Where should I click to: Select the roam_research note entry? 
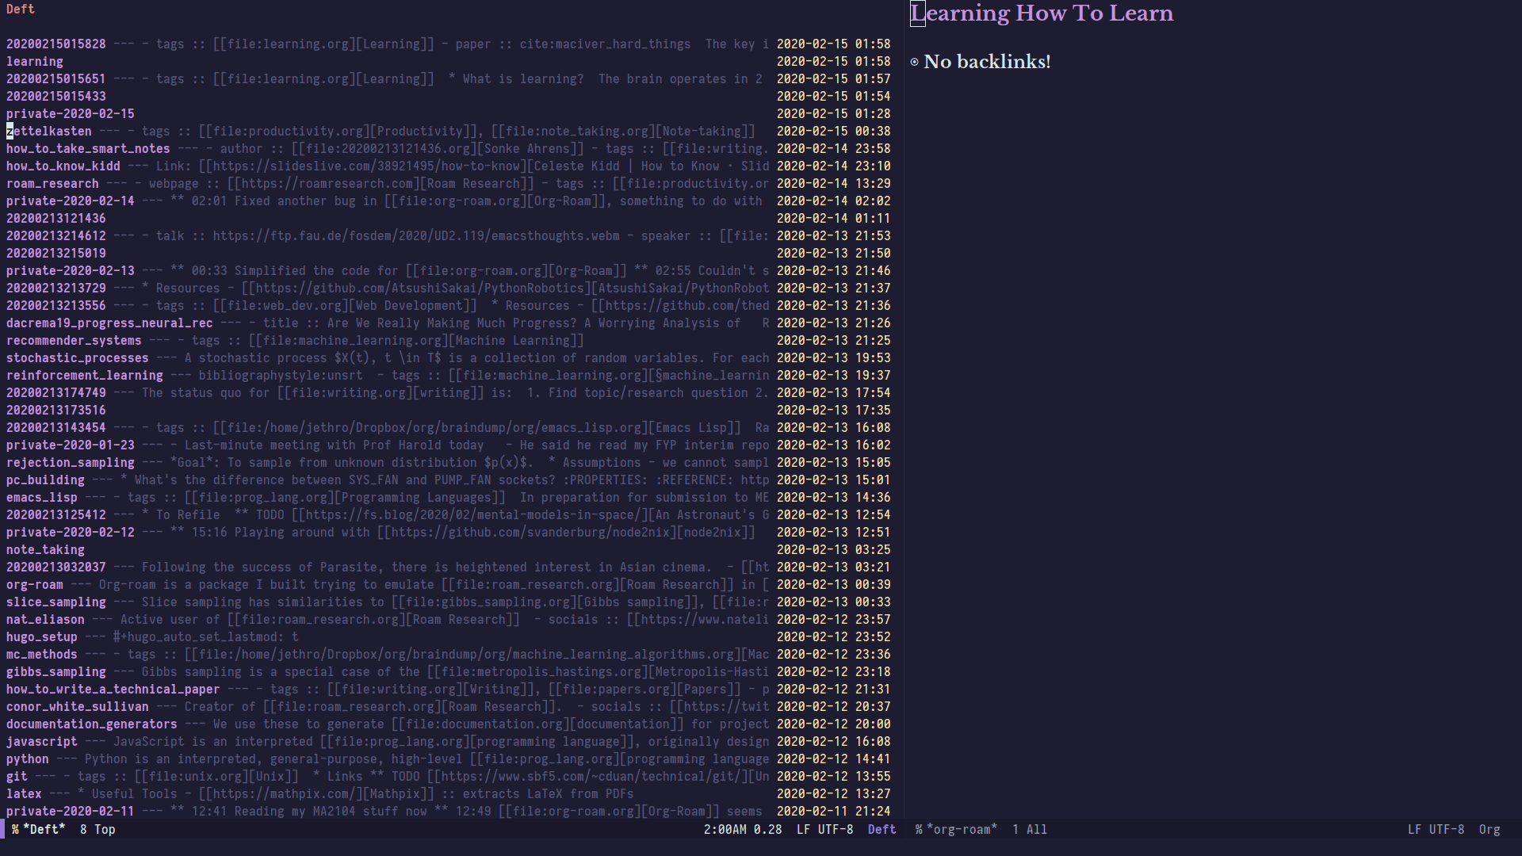point(52,184)
